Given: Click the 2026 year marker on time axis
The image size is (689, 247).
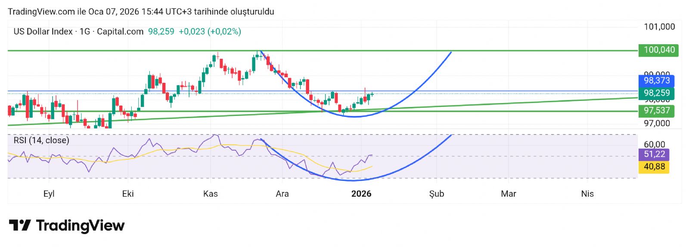Looking at the screenshot, I should [361, 194].
